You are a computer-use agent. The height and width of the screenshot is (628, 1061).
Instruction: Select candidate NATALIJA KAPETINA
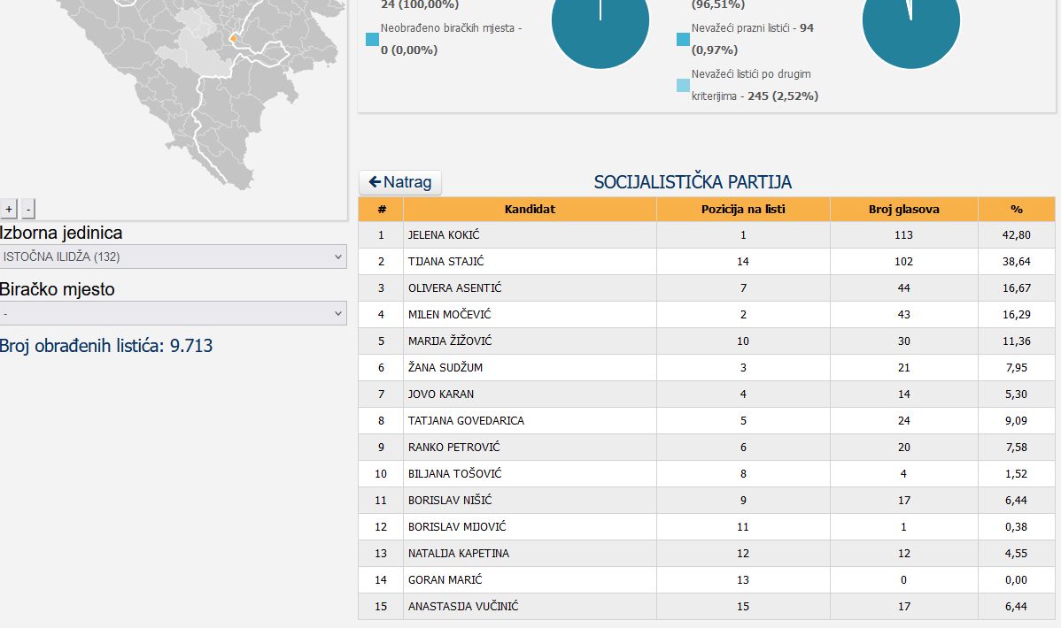[459, 553]
